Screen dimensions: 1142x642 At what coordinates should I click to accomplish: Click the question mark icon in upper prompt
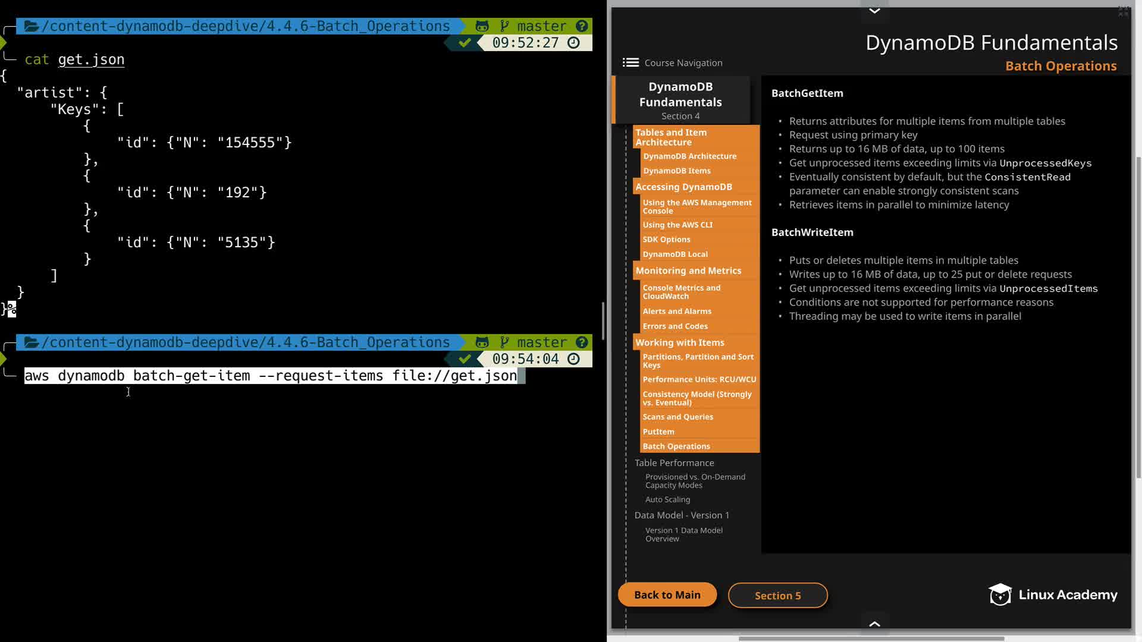click(x=582, y=26)
